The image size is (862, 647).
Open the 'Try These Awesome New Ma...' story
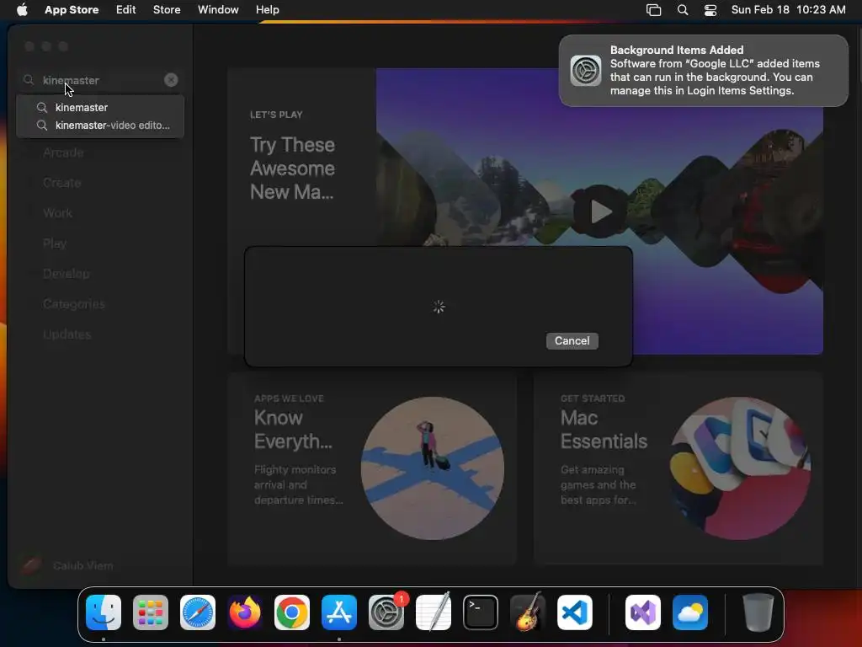click(x=292, y=168)
